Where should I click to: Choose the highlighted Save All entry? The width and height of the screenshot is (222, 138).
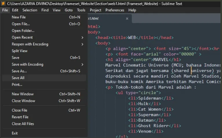tap(44, 78)
